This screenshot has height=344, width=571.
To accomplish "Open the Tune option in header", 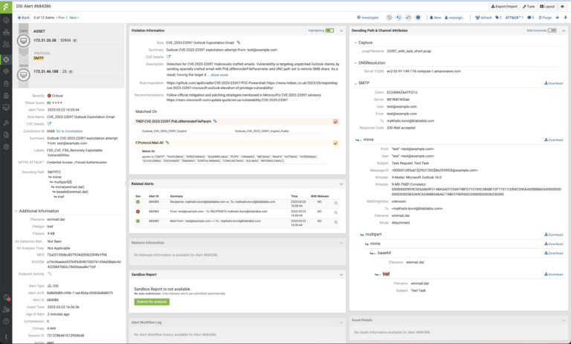I will 530,5.
